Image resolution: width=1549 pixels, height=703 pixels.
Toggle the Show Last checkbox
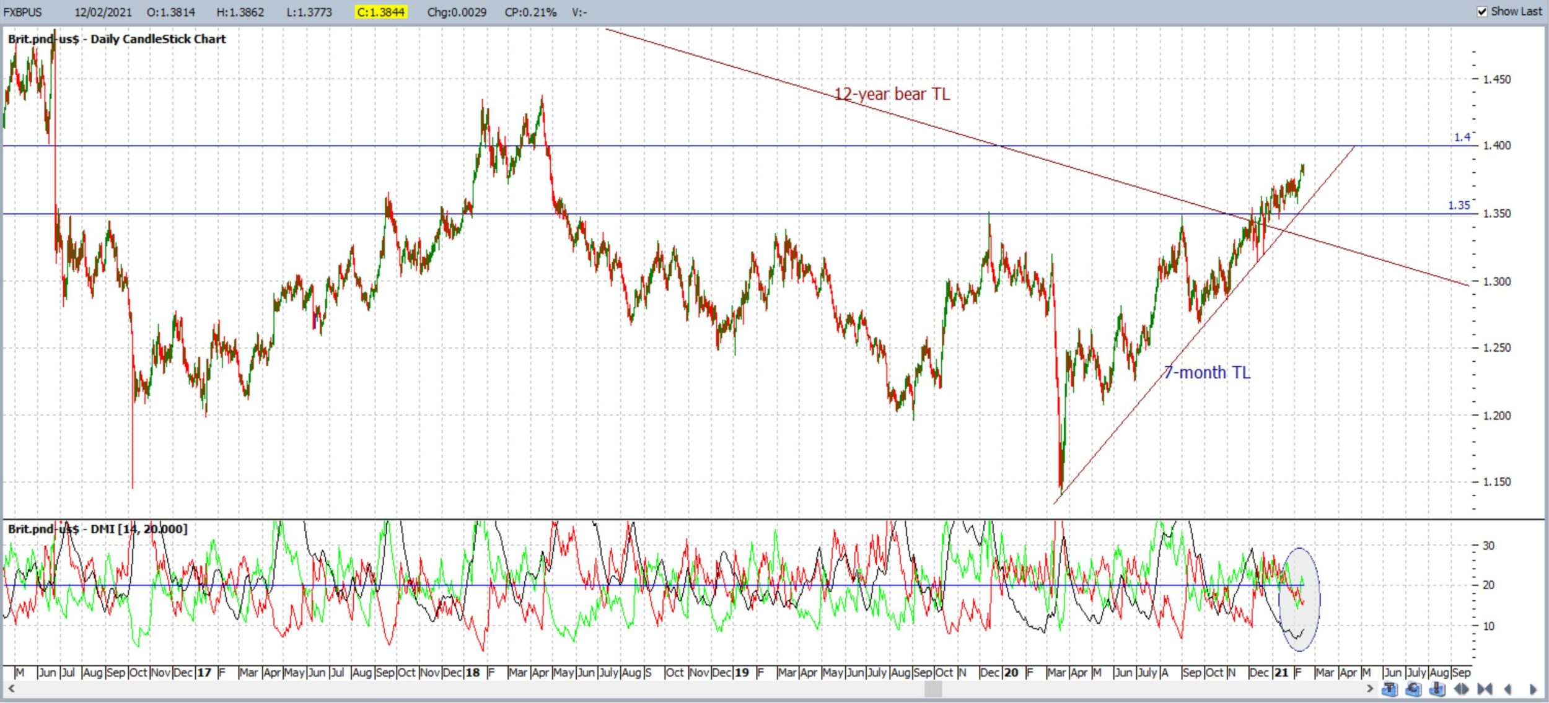click(x=1482, y=12)
